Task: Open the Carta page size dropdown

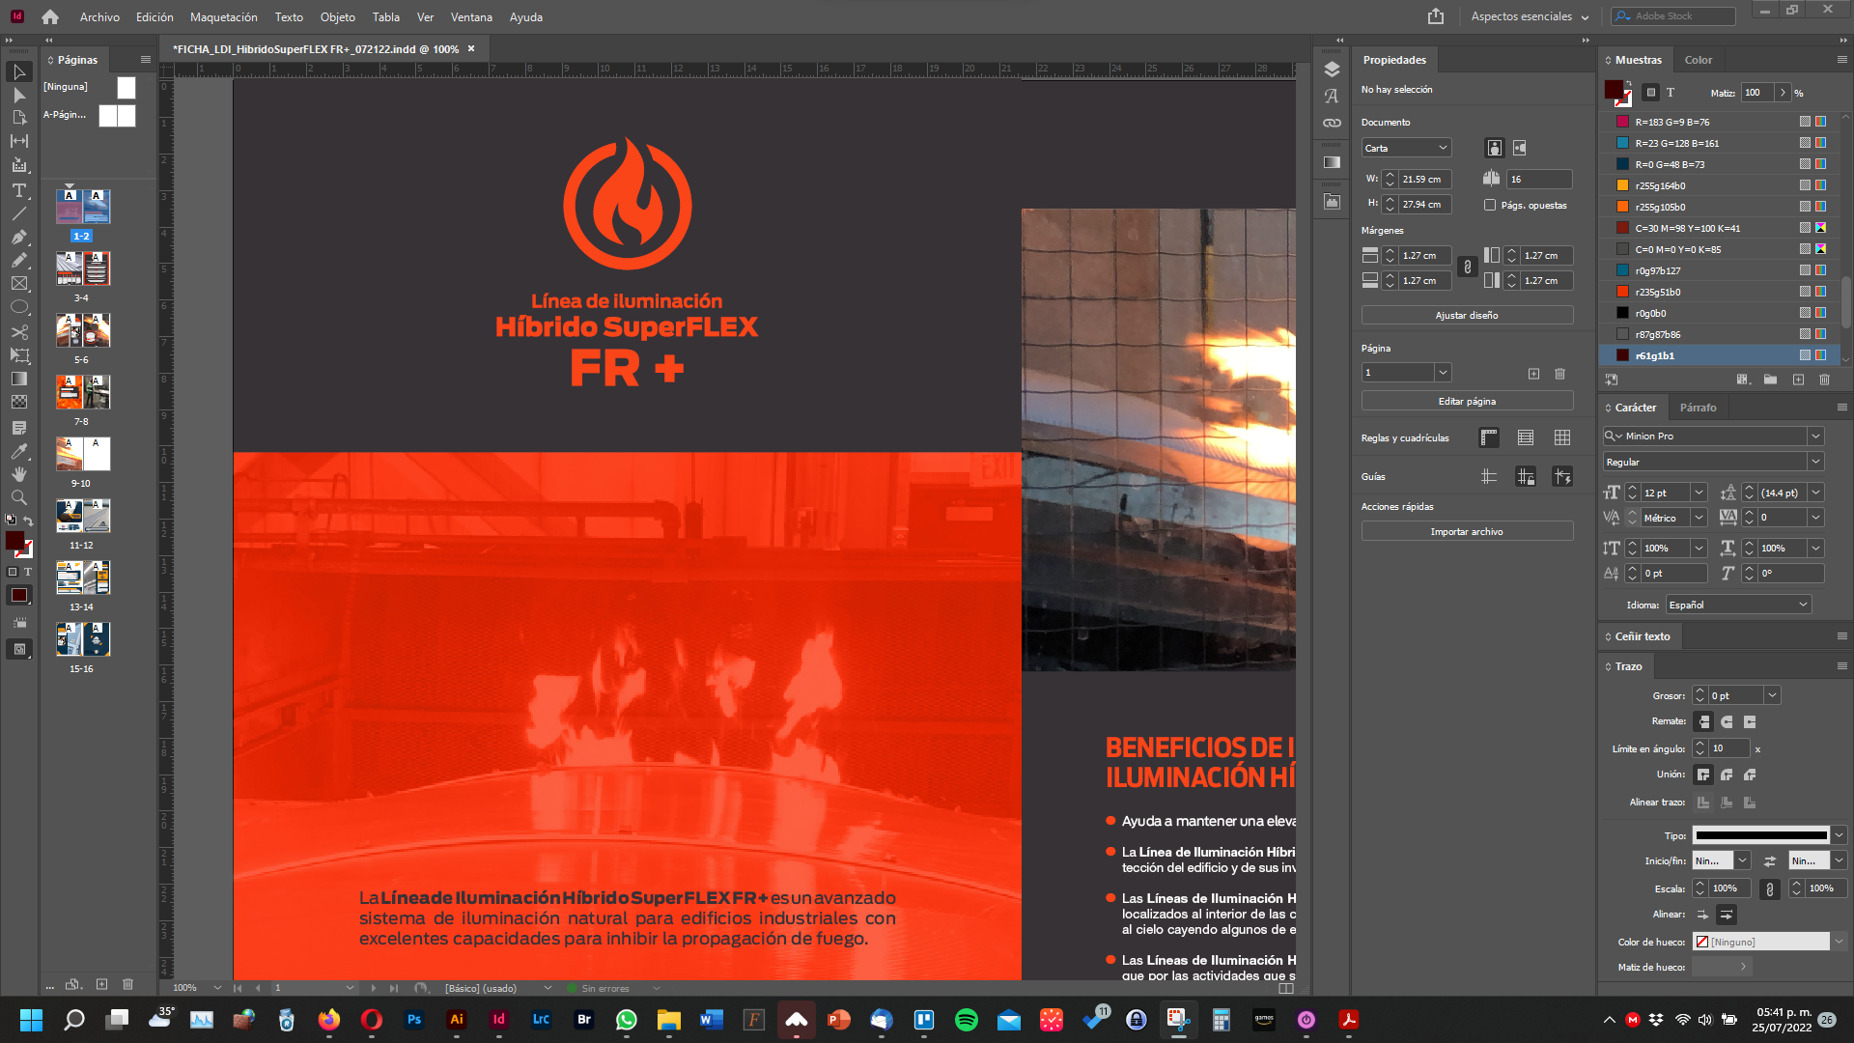Action: coord(1406,148)
